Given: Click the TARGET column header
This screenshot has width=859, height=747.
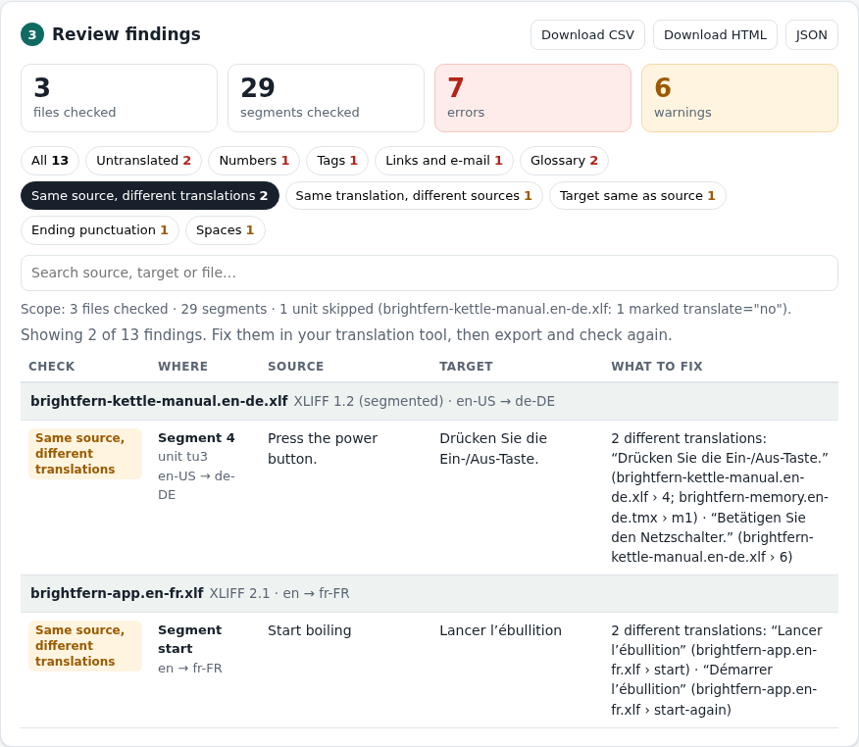Looking at the screenshot, I should (466, 367).
